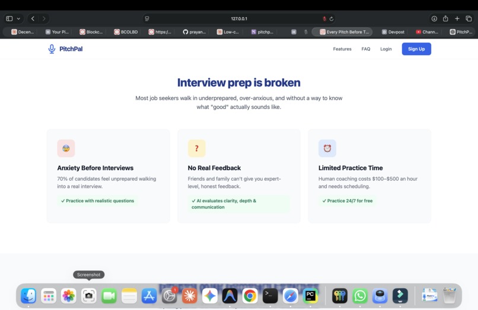The height and width of the screenshot is (310, 478).
Task: Switch to the 'Blockc...' tab
Action: (x=91, y=31)
